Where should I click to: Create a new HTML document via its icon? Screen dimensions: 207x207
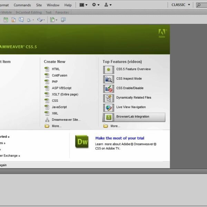47,69
